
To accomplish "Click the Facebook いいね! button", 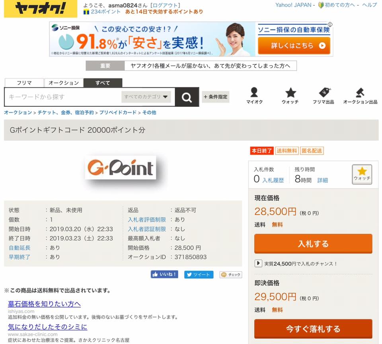I will 164,274.
